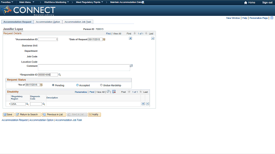Screen dimensions: 275x154
Task: Open the Favorites dropdown menu
Action: coord(7,2)
